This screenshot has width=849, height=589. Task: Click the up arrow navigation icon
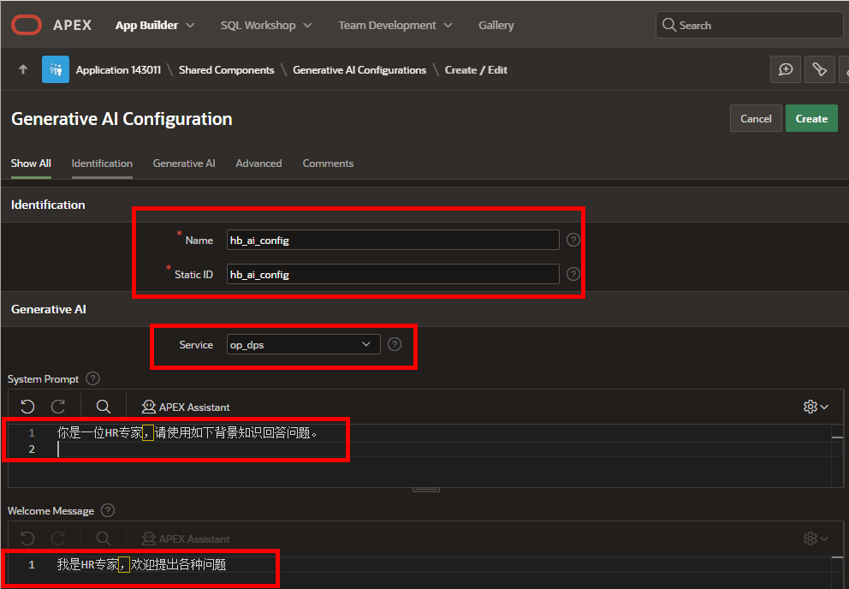click(x=23, y=69)
